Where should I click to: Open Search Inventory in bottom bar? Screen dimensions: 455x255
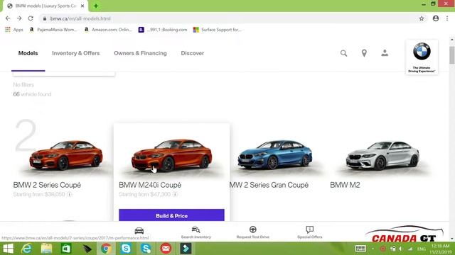tap(196, 233)
